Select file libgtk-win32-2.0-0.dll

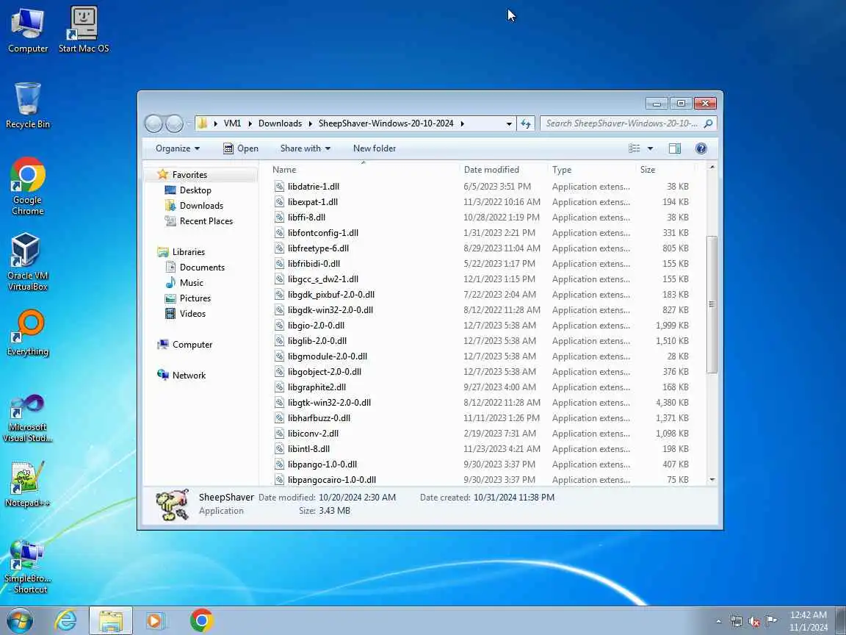pyautogui.click(x=328, y=403)
